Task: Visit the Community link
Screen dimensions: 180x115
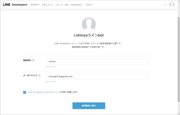Action: point(76,5)
